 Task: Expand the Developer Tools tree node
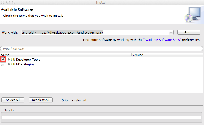coord(9,60)
